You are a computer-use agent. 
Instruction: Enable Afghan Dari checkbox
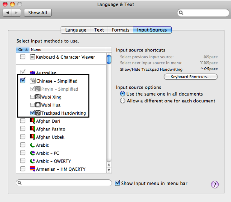click(23, 121)
